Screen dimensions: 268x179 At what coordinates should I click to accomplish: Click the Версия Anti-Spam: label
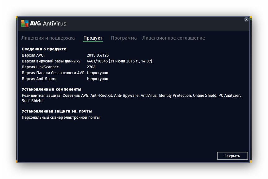click(x=39, y=79)
